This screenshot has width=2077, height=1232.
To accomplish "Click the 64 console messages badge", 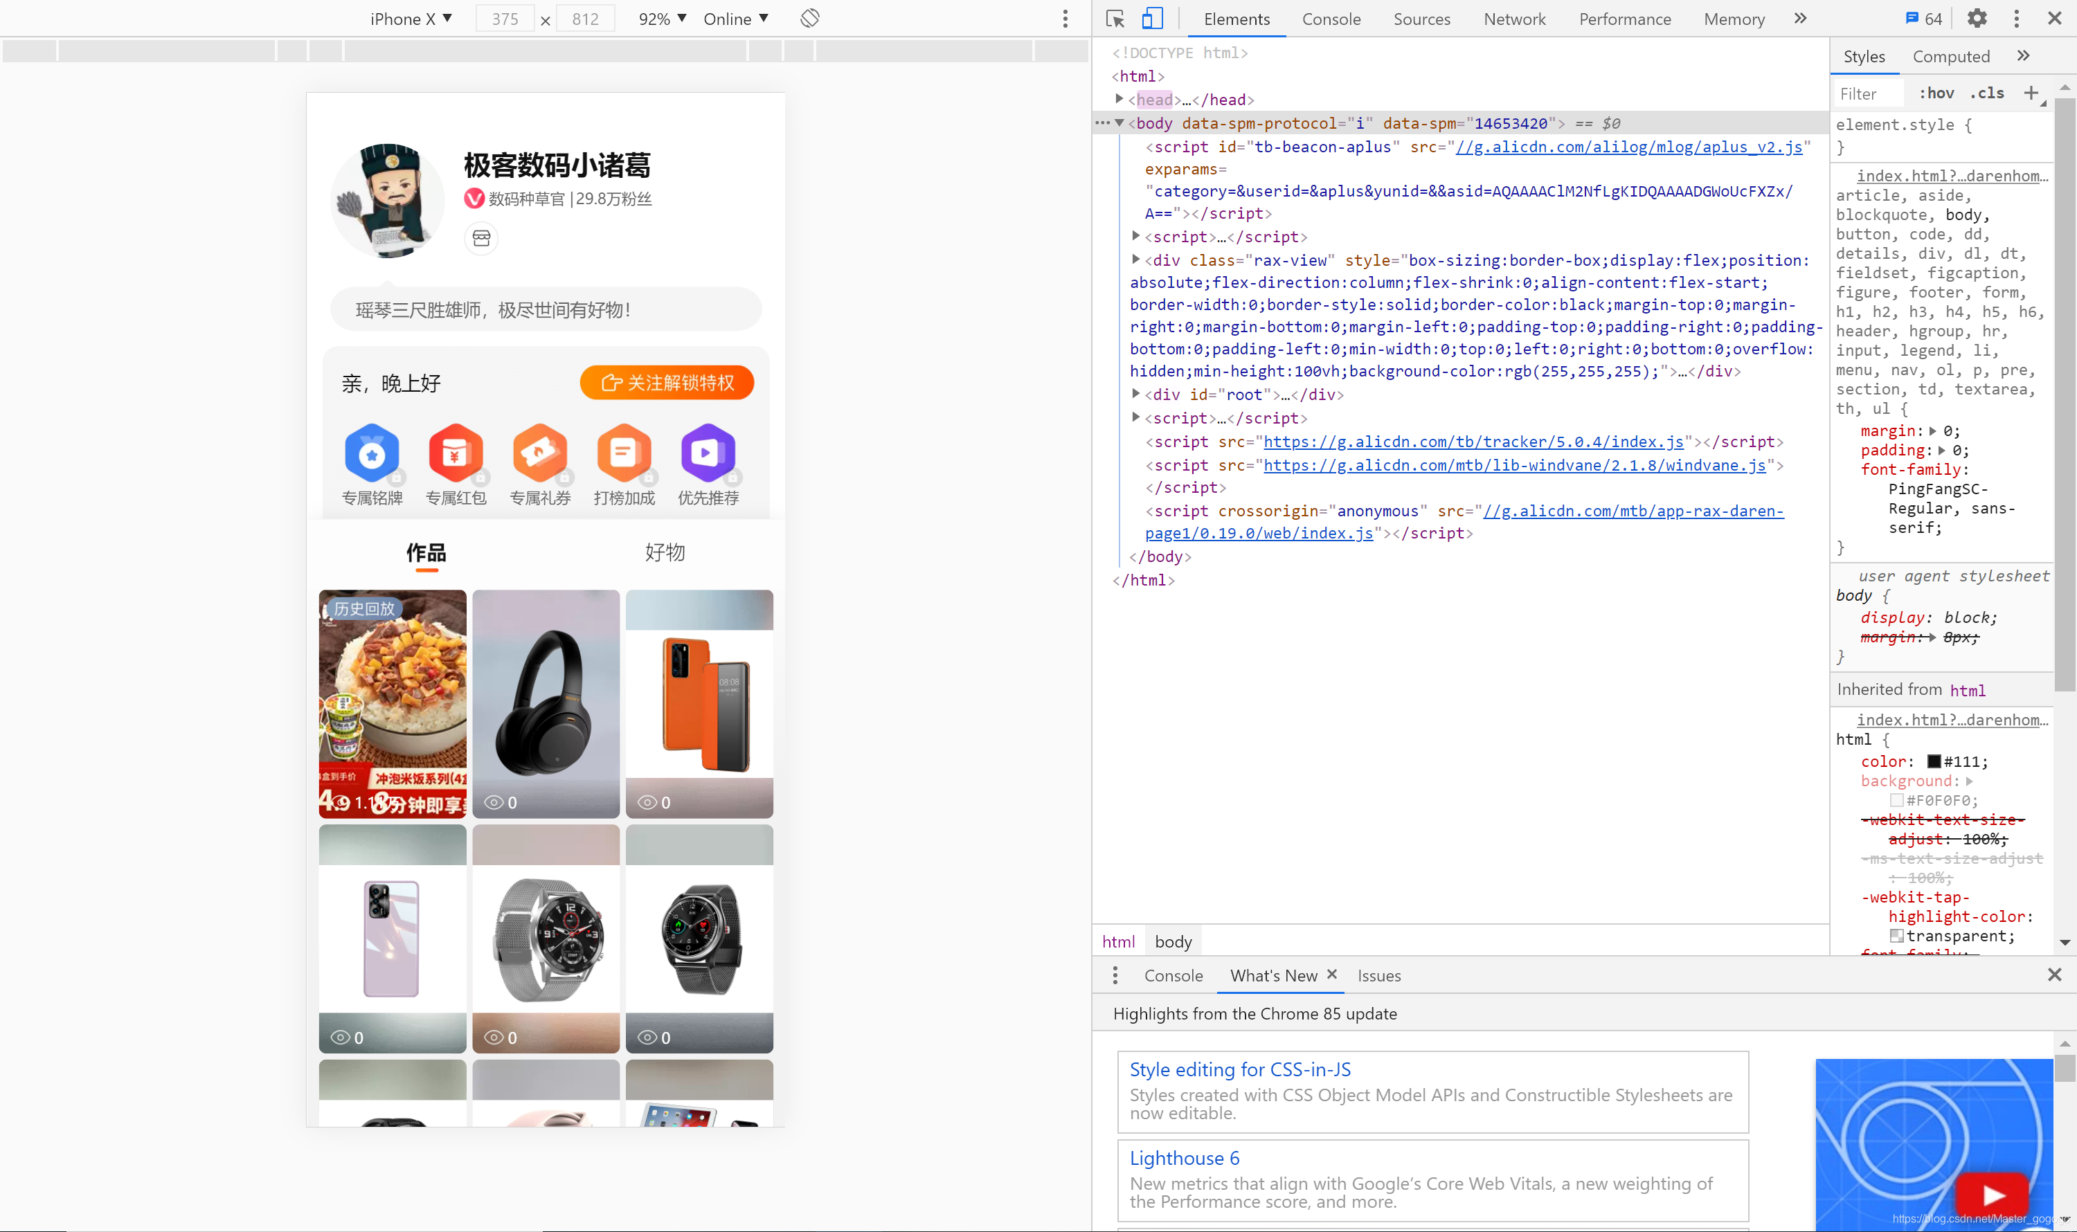I will click(x=1923, y=18).
